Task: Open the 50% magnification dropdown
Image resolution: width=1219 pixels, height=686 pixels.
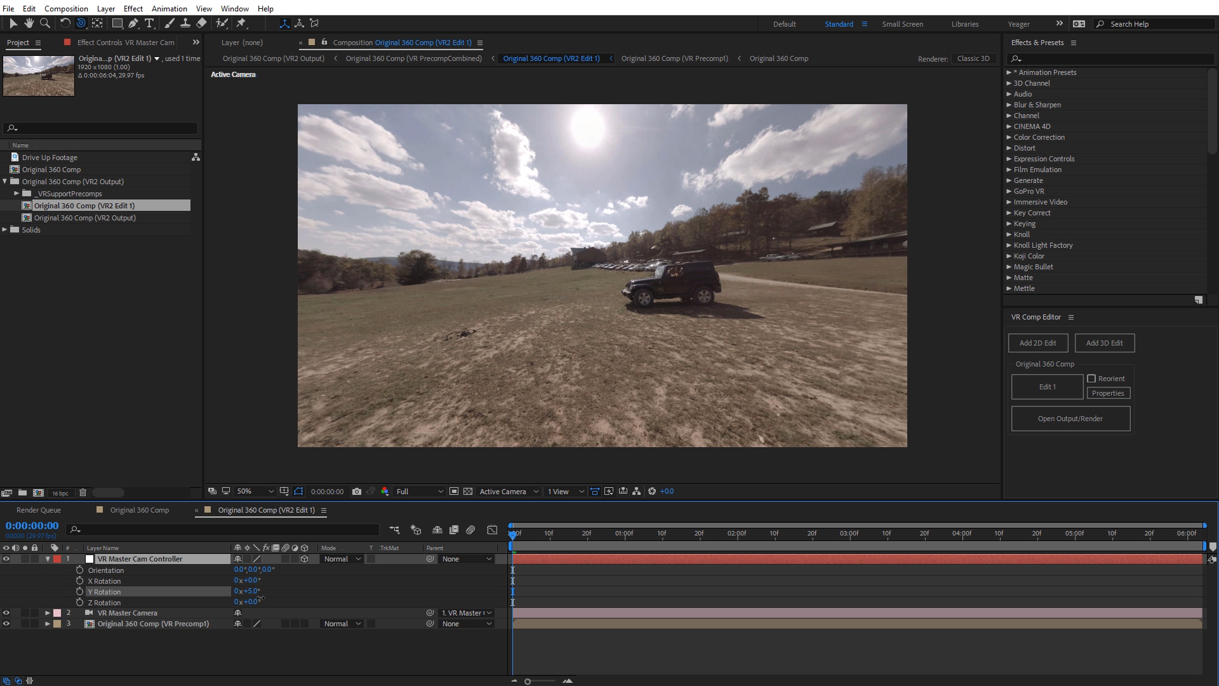Action: point(255,492)
